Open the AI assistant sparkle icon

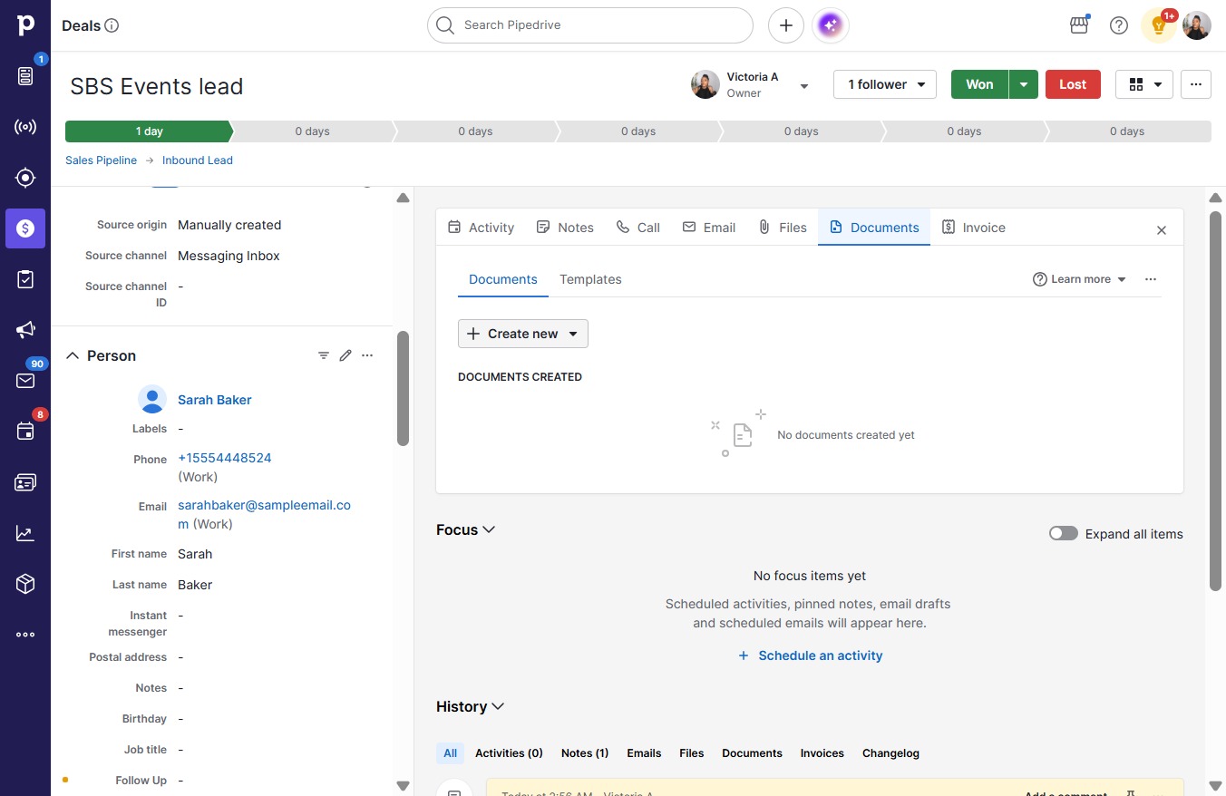(x=831, y=25)
